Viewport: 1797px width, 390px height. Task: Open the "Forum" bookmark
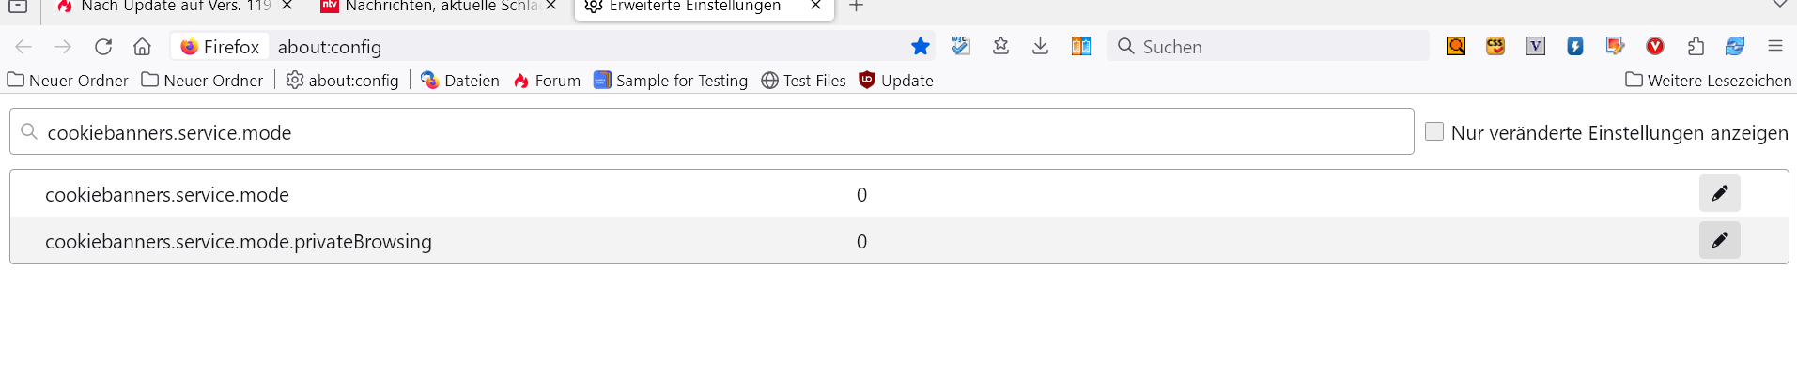coord(547,81)
